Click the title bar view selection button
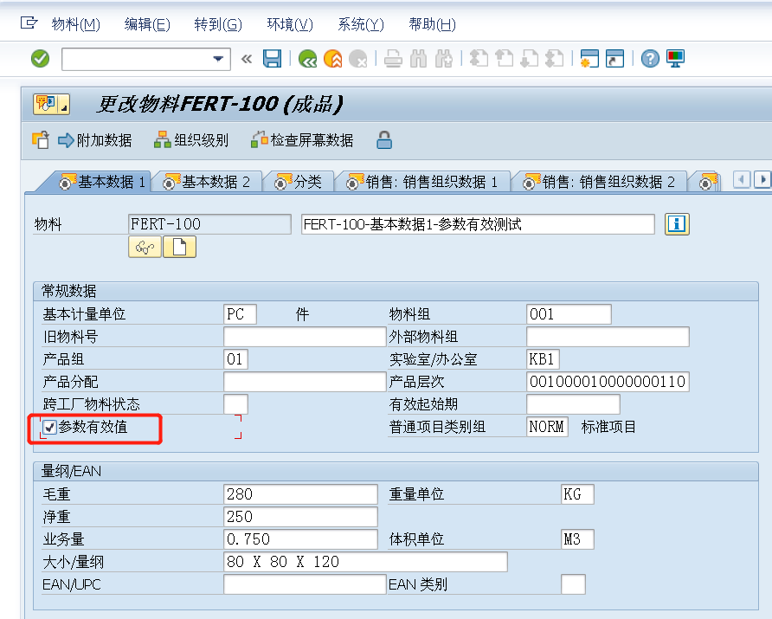Image resolution: width=772 pixels, height=619 pixels. click(x=51, y=105)
